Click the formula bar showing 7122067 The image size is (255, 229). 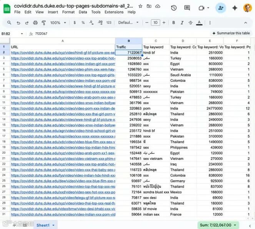coord(41,33)
